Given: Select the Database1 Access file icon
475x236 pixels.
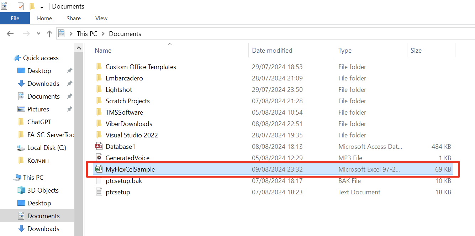Looking at the screenshot, I should [99, 146].
